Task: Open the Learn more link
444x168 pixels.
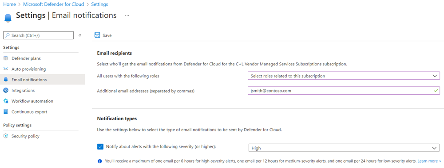Action: click(x=429, y=161)
